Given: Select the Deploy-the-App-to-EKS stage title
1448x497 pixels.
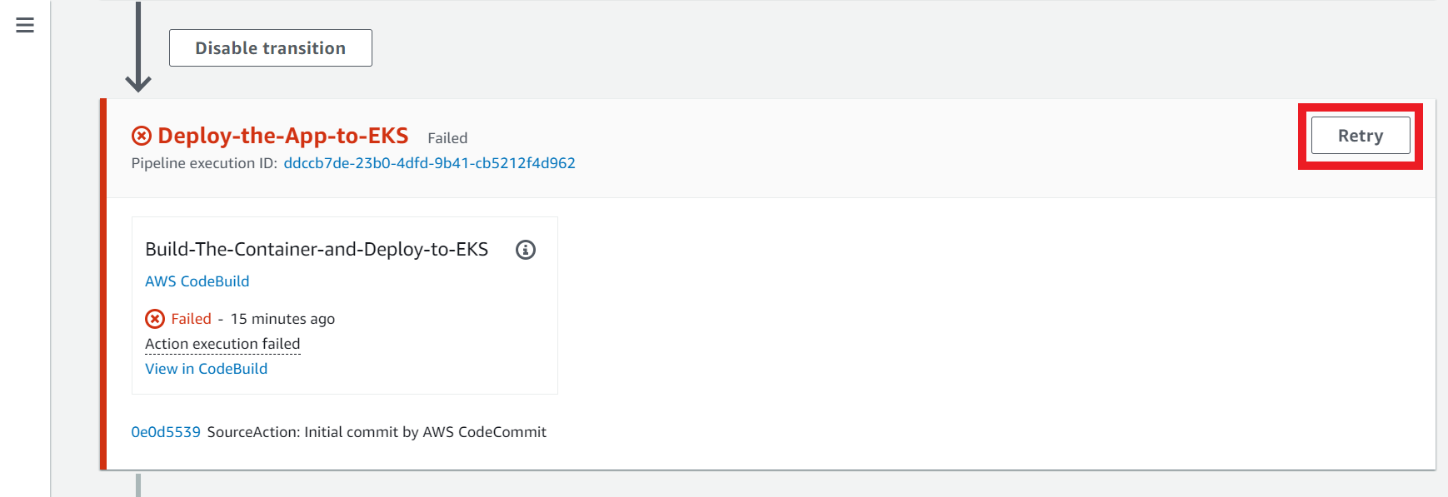Looking at the screenshot, I should pyautogui.click(x=283, y=136).
